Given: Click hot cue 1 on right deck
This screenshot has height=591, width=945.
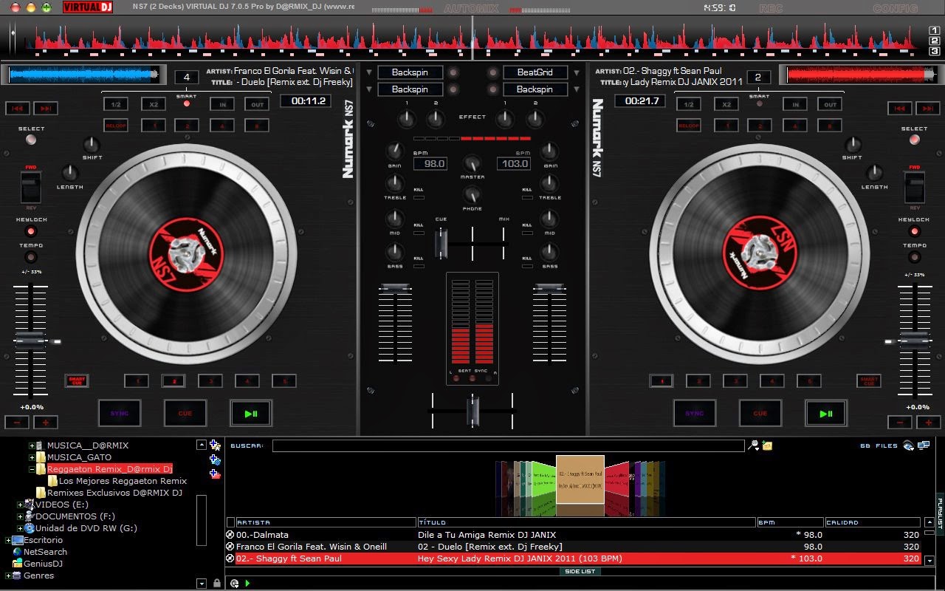Looking at the screenshot, I should point(661,381).
